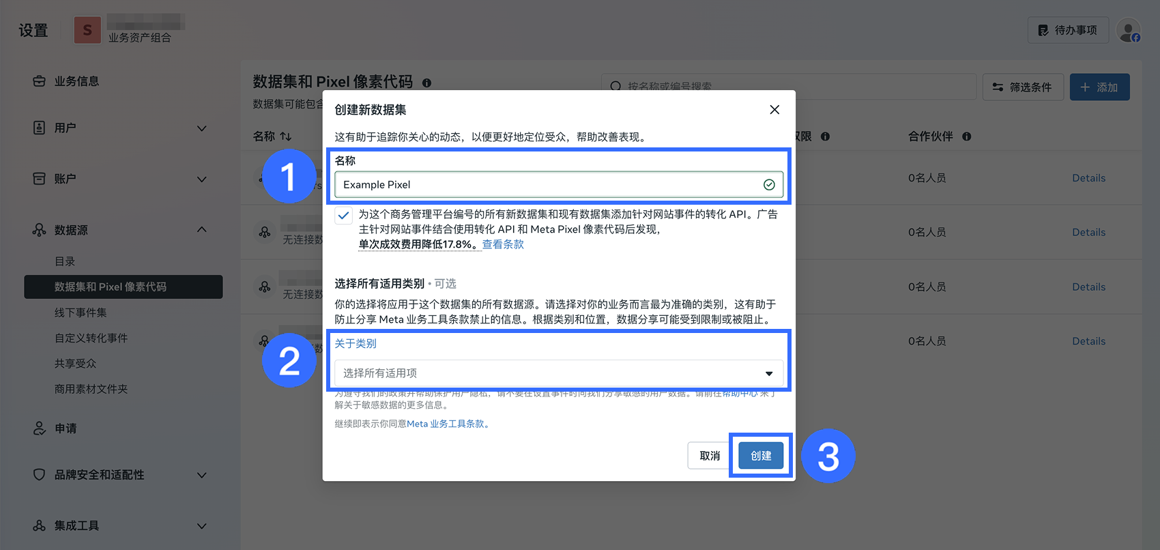Click the 取消 button

coord(710,456)
